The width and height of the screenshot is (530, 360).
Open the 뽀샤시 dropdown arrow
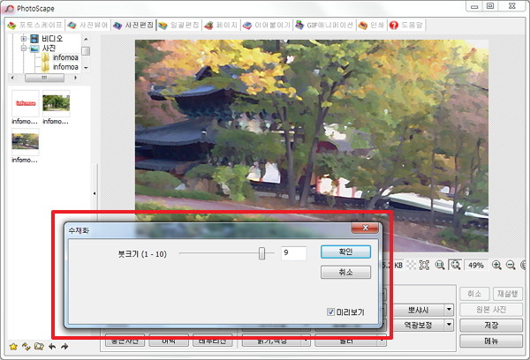coord(449,310)
